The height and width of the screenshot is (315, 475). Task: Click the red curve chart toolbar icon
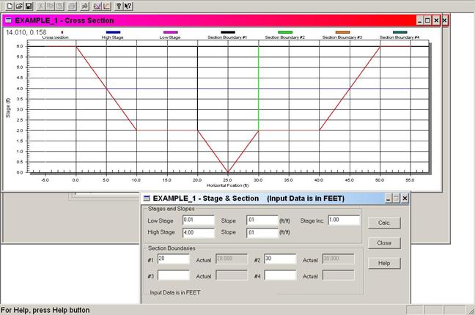107,6
